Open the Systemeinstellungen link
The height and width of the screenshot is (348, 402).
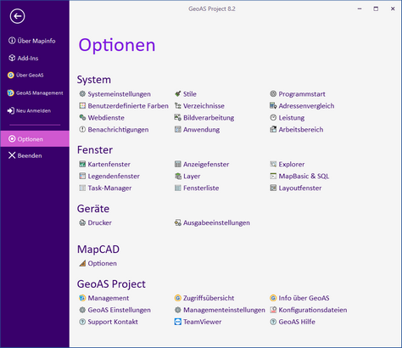(x=119, y=94)
